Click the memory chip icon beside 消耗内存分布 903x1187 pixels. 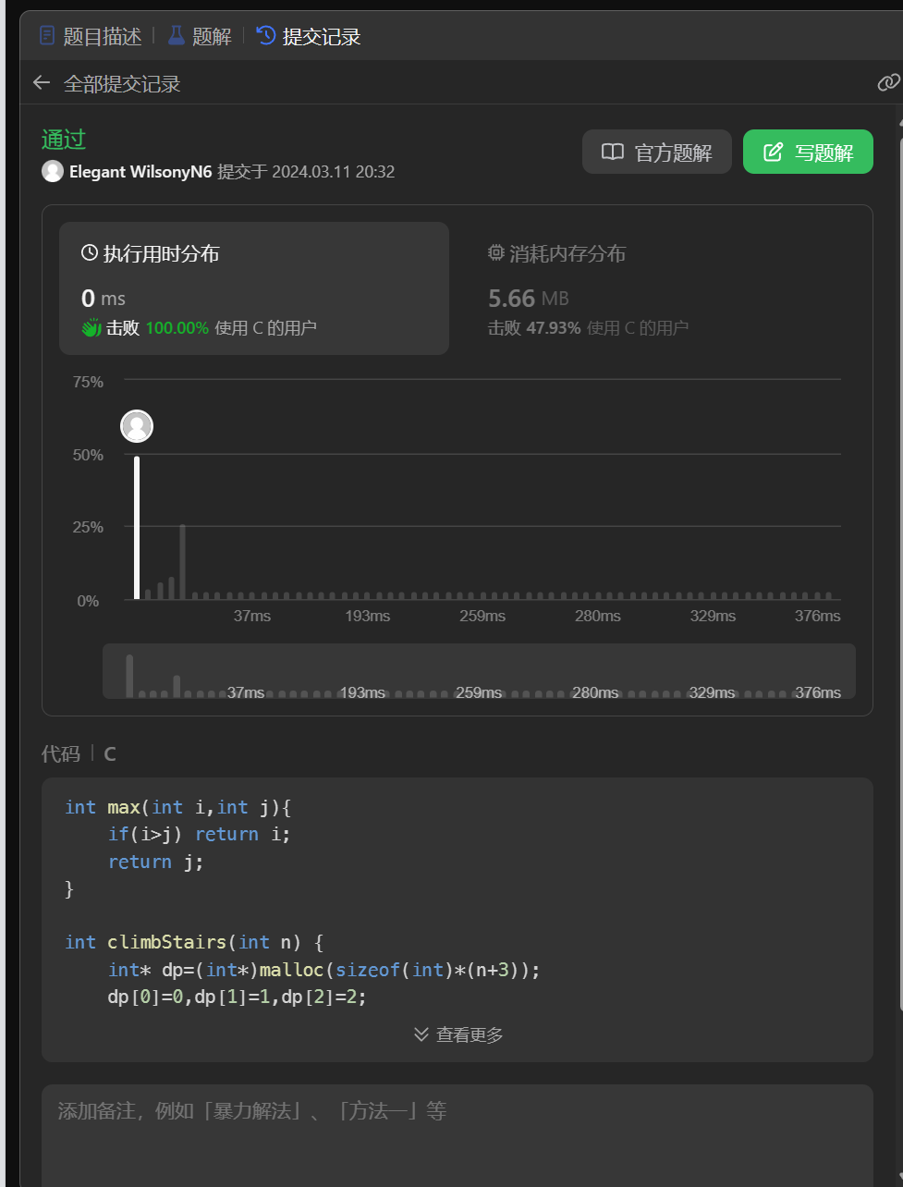(x=496, y=253)
